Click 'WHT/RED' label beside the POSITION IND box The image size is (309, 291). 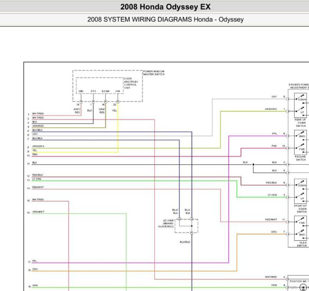pos(271,277)
